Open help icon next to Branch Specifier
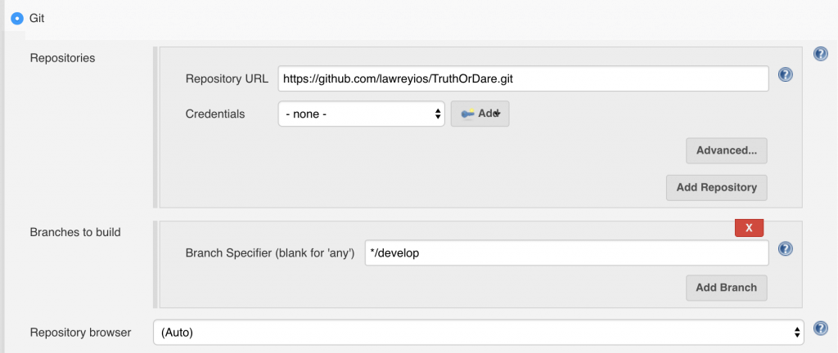This screenshot has width=838, height=353. (785, 249)
